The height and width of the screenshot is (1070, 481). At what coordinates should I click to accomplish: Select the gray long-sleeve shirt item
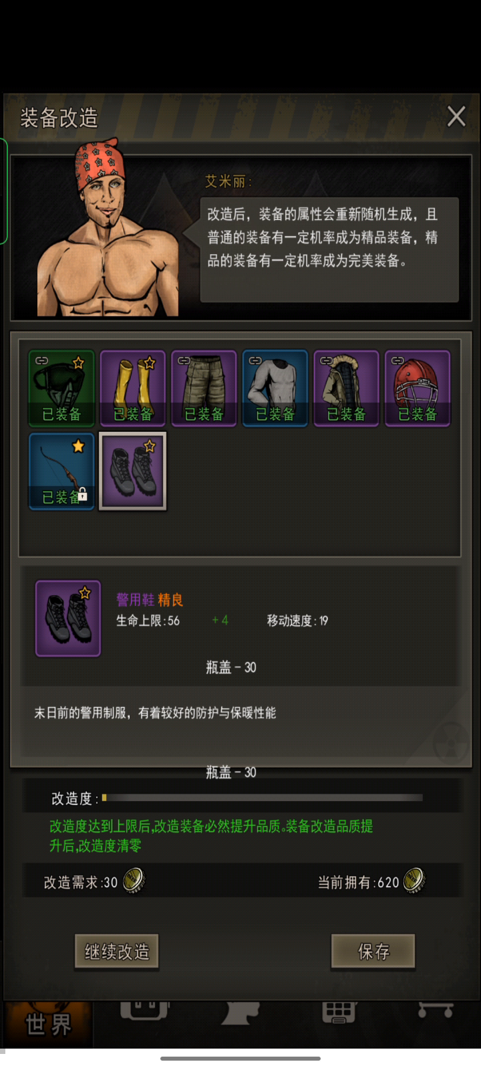pyautogui.click(x=275, y=388)
